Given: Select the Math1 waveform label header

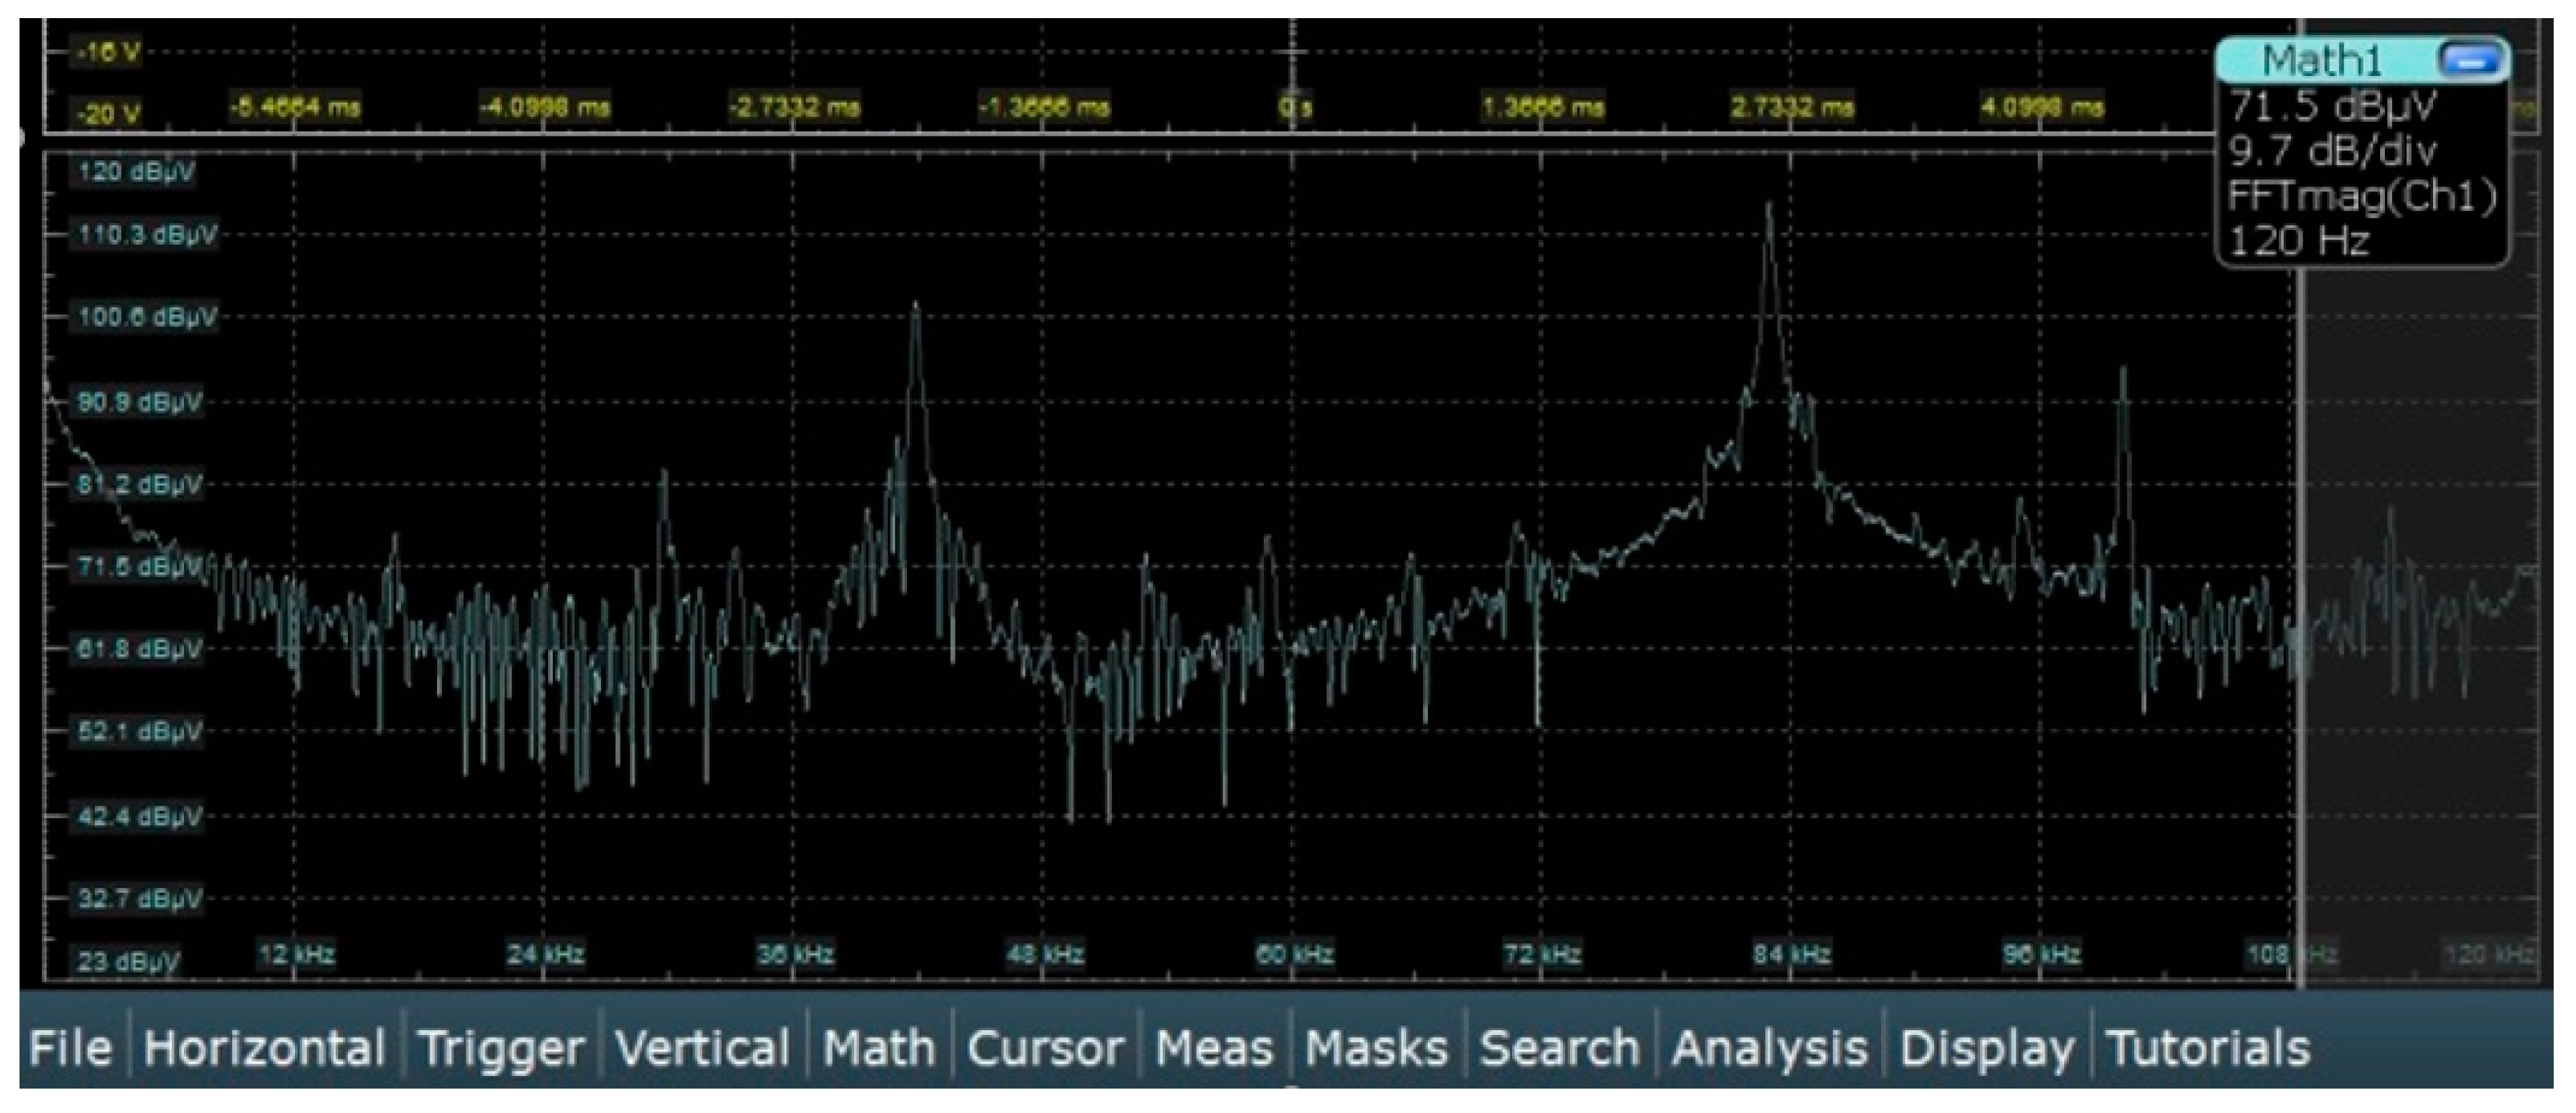Looking at the screenshot, I should pos(2322,61).
